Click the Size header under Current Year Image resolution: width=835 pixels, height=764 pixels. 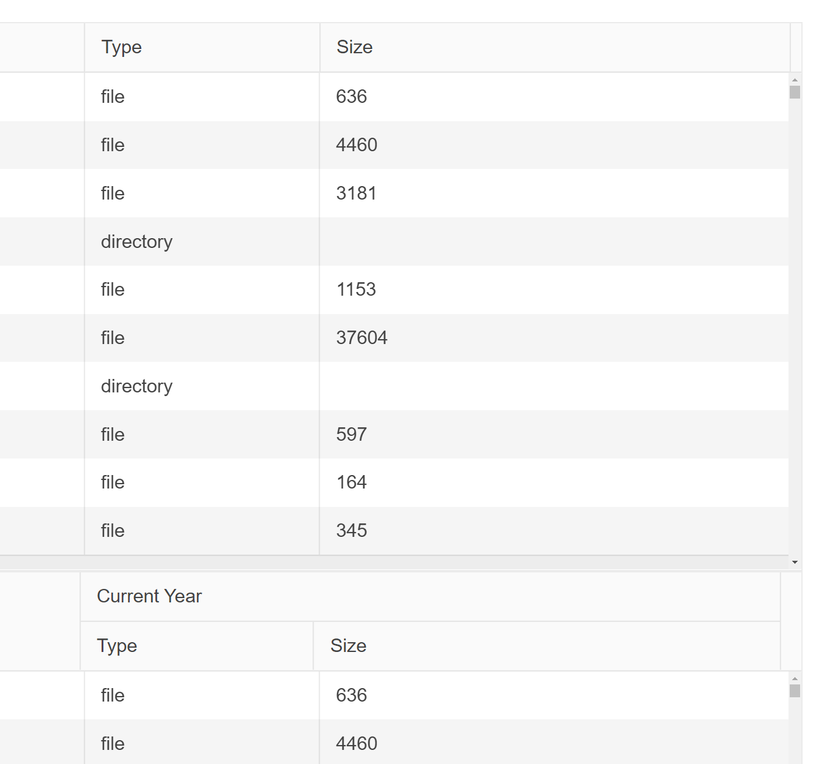pos(348,645)
